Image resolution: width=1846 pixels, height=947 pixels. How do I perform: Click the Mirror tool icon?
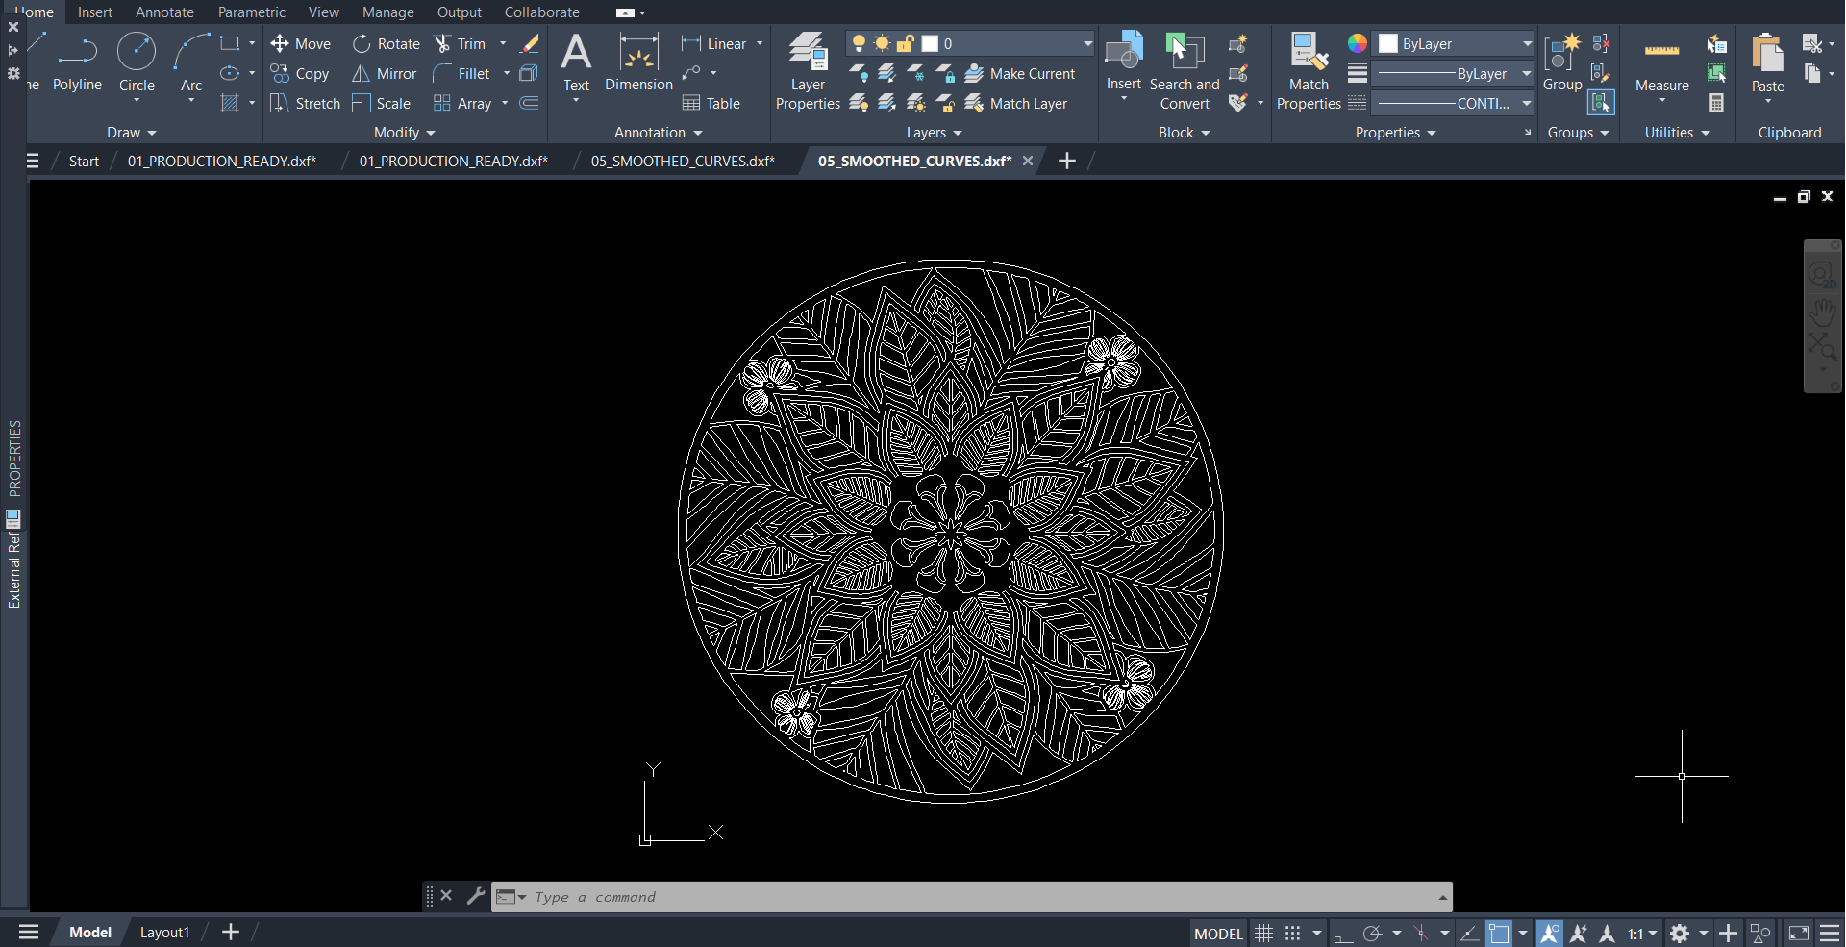pyautogui.click(x=362, y=74)
